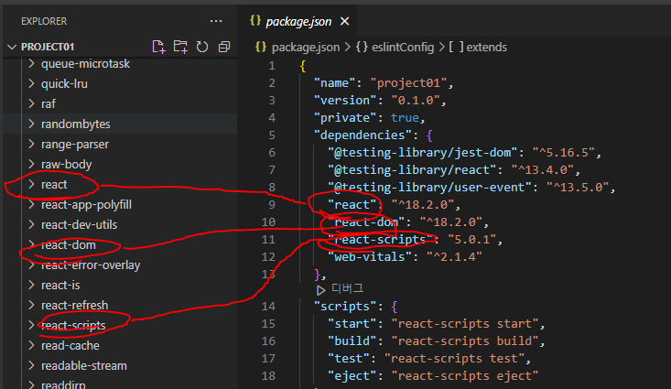
Task: Click the "dependencies" key
Action: pos(363,135)
